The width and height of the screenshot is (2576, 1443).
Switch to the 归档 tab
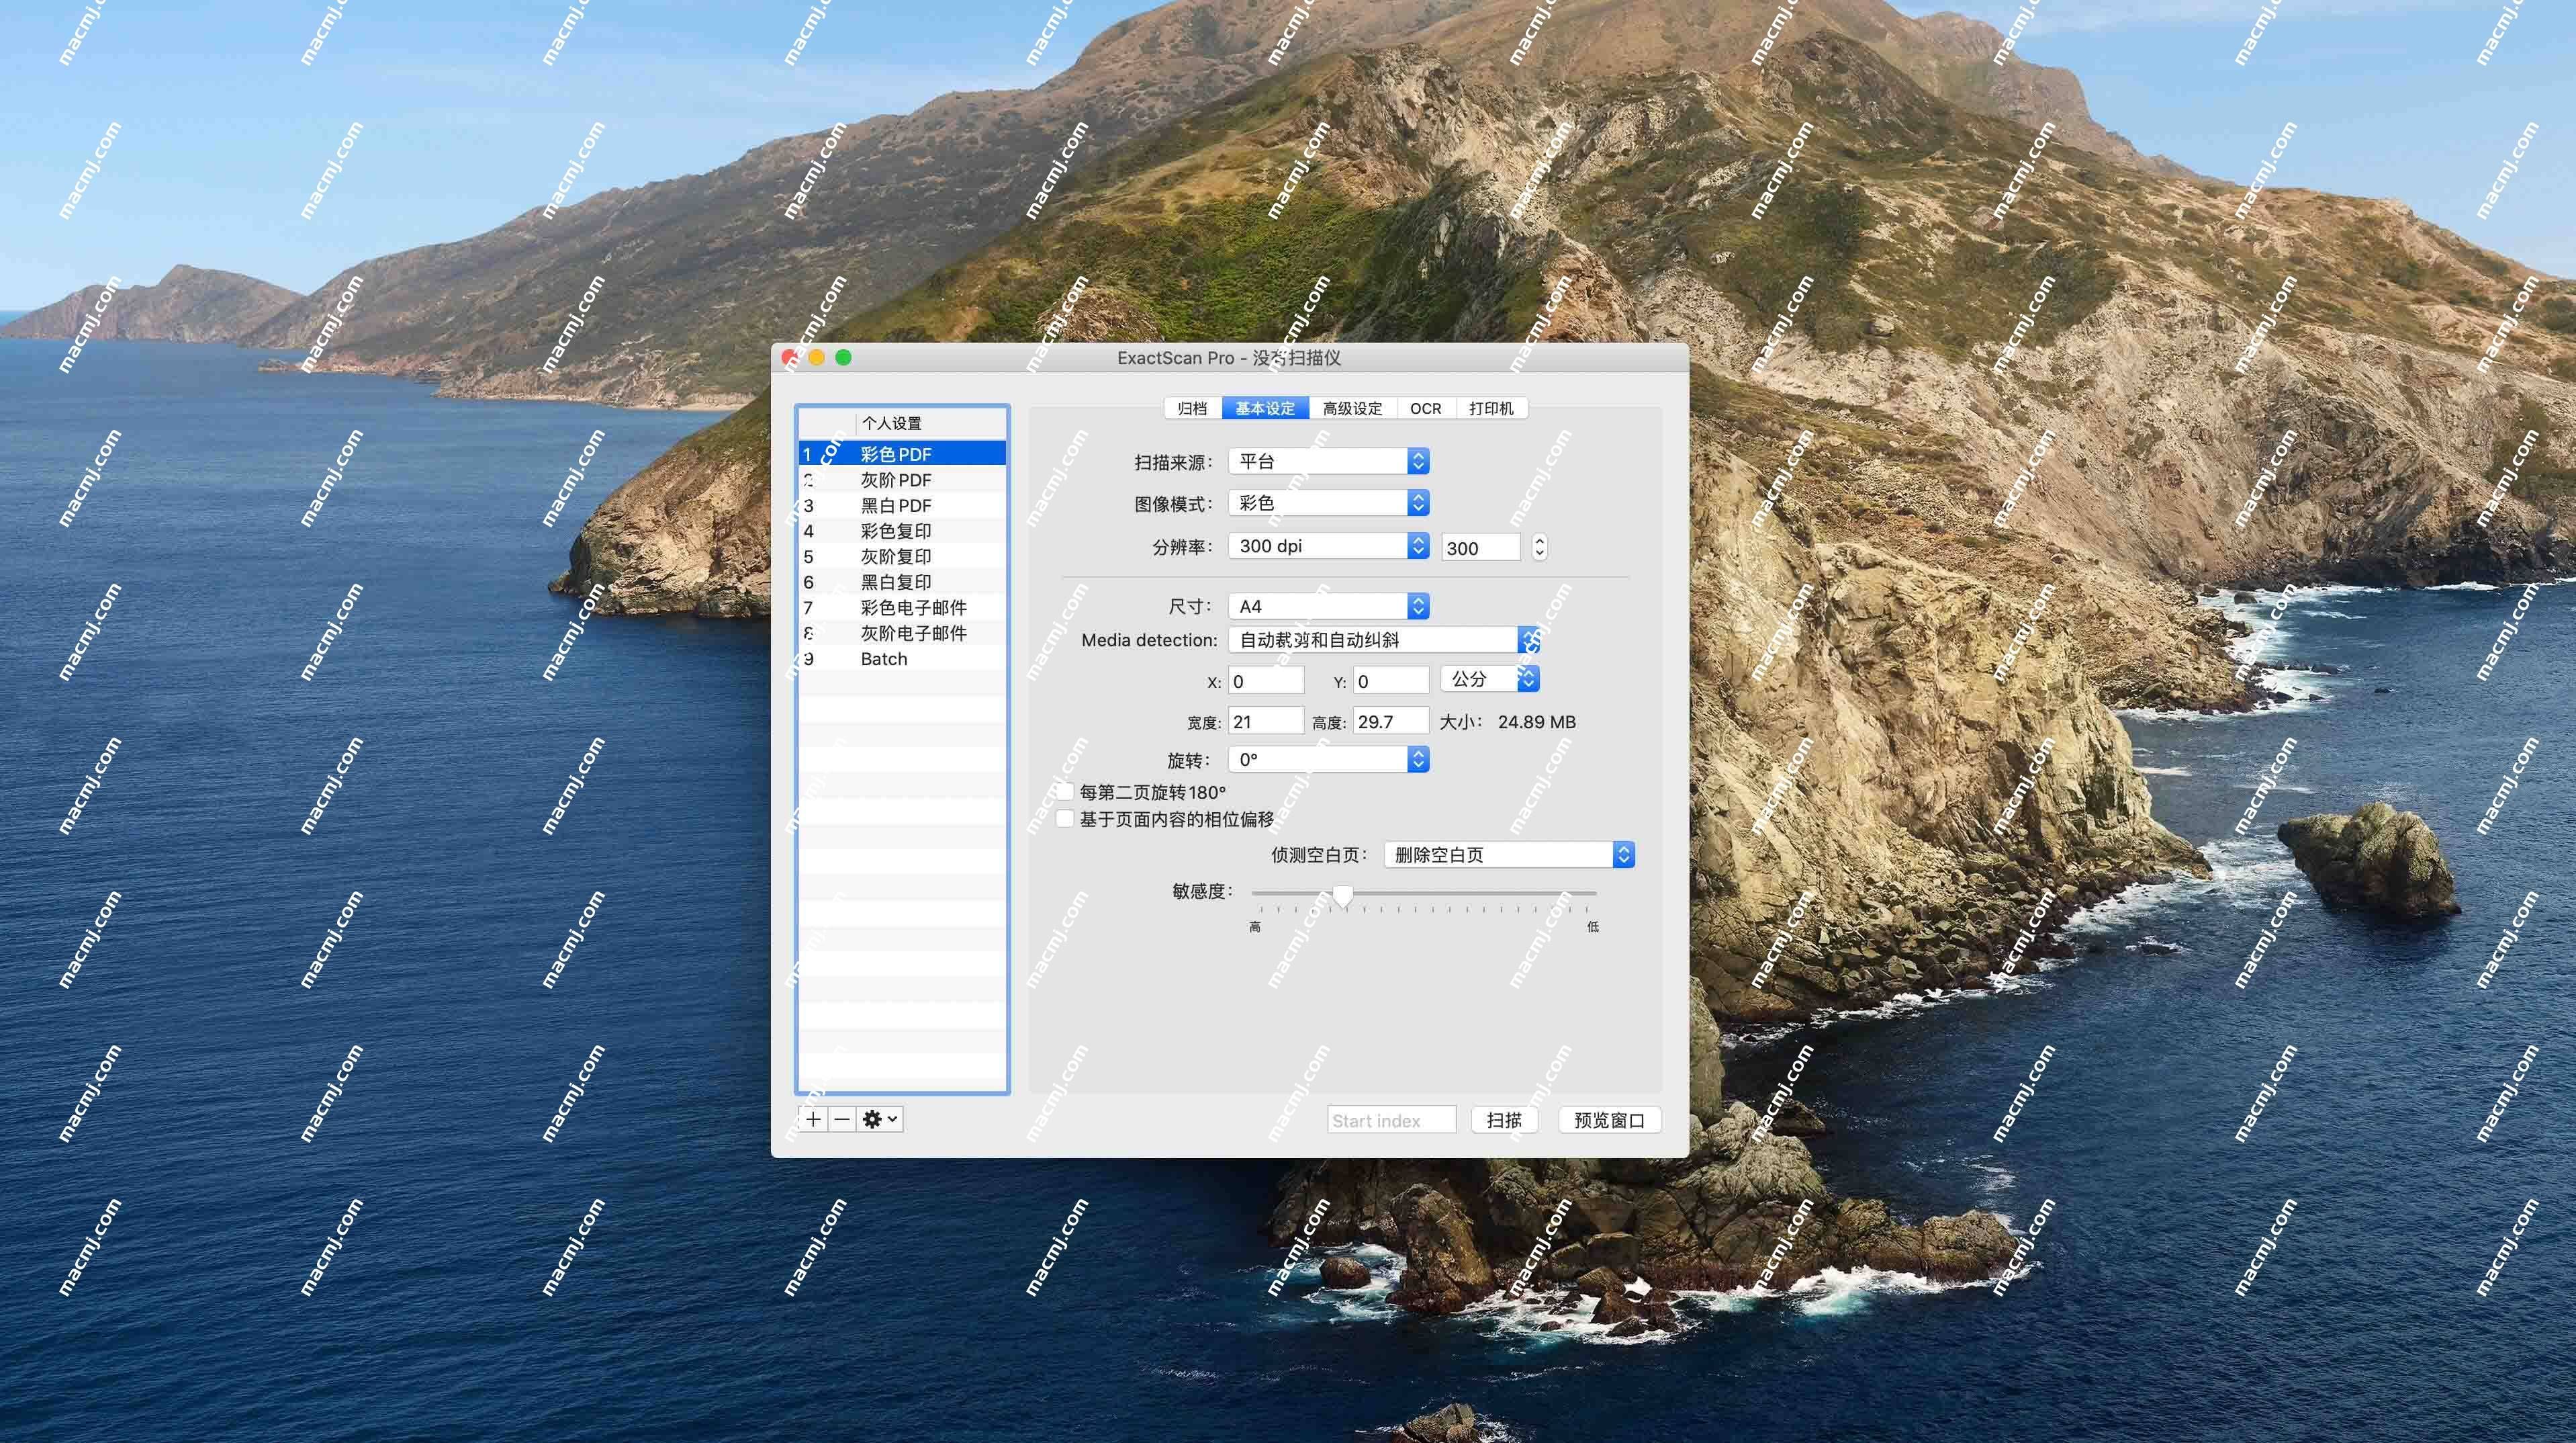click(1192, 408)
